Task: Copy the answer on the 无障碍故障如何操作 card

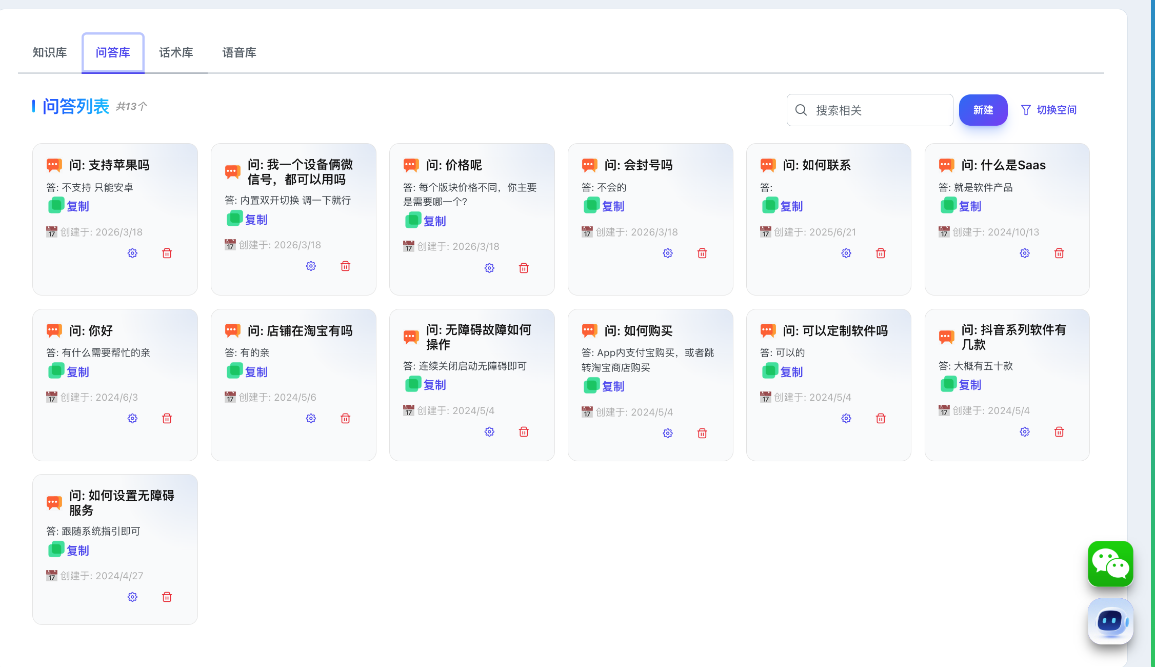Action: coord(434,385)
